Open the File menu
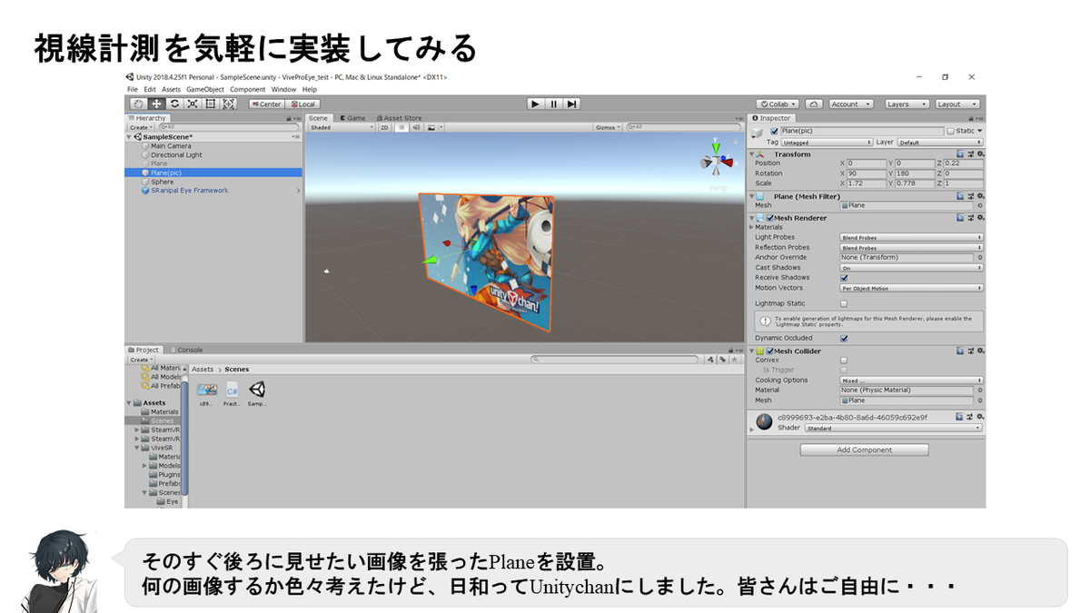Viewport: 1090px width, 613px height. [x=133, y=89]
